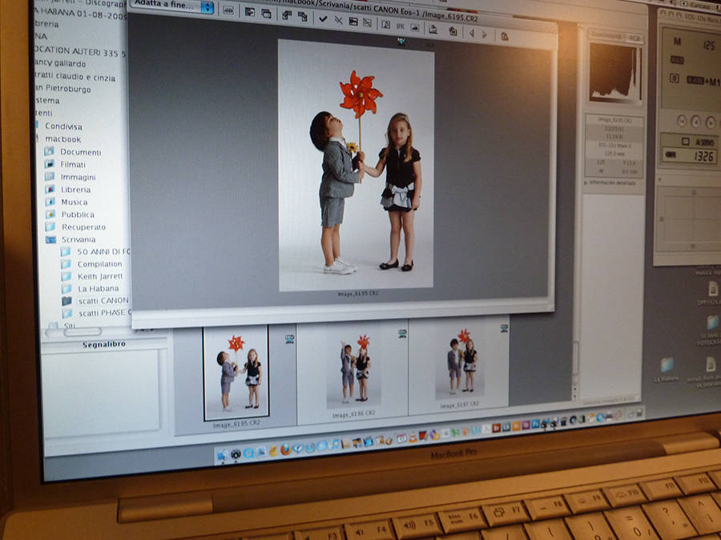Open the 'scatti CANON' folder
Viewport: 721px width, 540px height.
pos(103,301)
